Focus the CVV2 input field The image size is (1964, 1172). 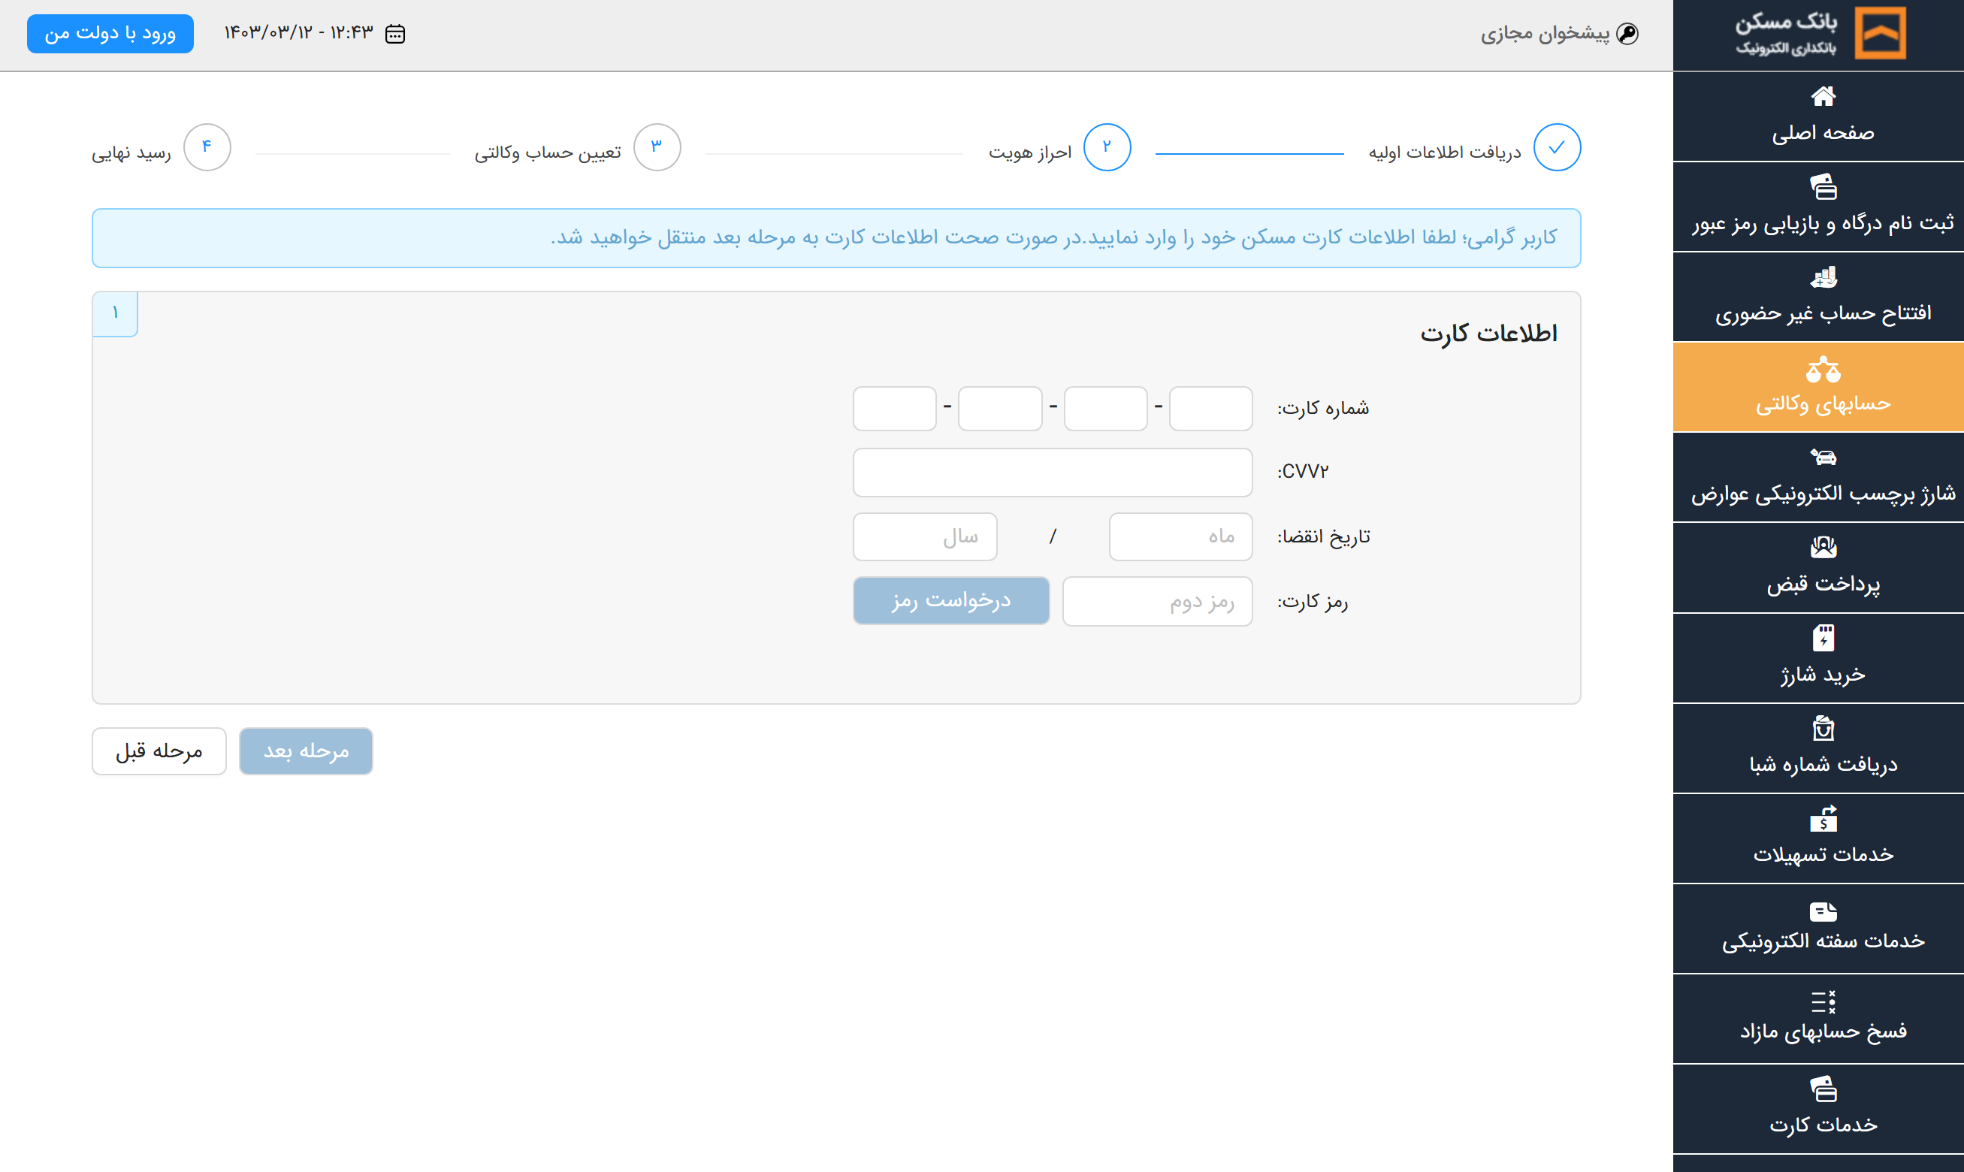point(1053,473)
